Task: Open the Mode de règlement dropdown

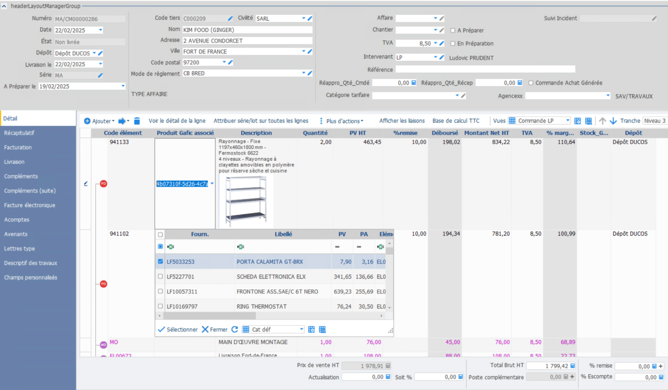Action: coord(304,73)
